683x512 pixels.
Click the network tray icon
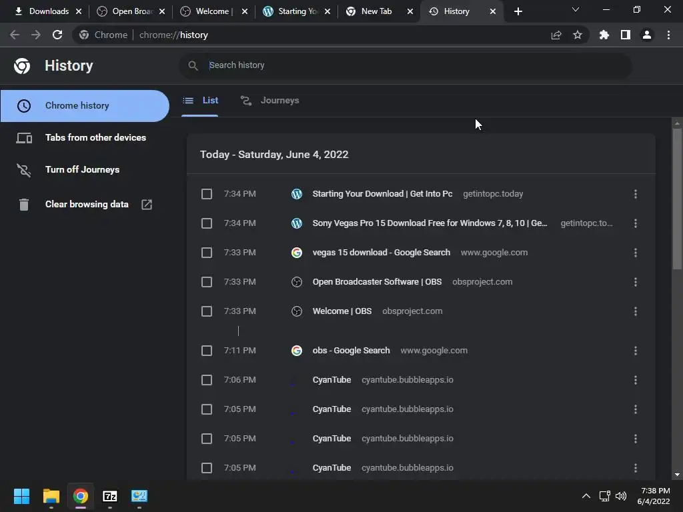coord(604,496)
